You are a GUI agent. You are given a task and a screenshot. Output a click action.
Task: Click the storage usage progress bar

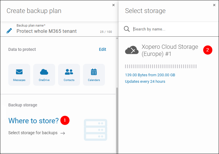(x=161, y=66)
